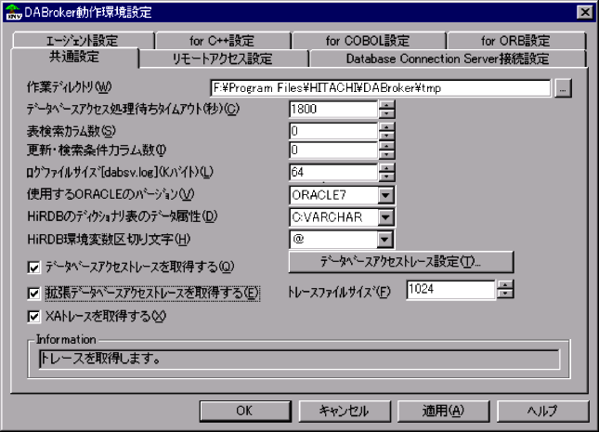The height and width of the screenshot is (432, 599).
Task: Click the HiRDB環境変数区切り文字(H) label
Action: (109, 240)
